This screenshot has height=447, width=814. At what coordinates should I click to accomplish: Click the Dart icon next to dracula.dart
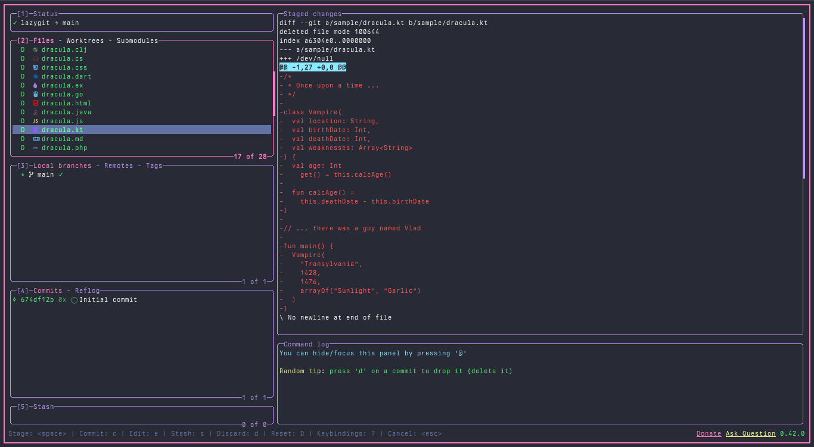coord(35,76)
